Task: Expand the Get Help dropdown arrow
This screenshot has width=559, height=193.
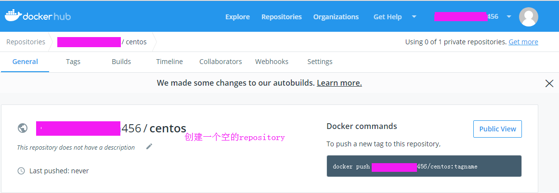Action: click(414, 16)
